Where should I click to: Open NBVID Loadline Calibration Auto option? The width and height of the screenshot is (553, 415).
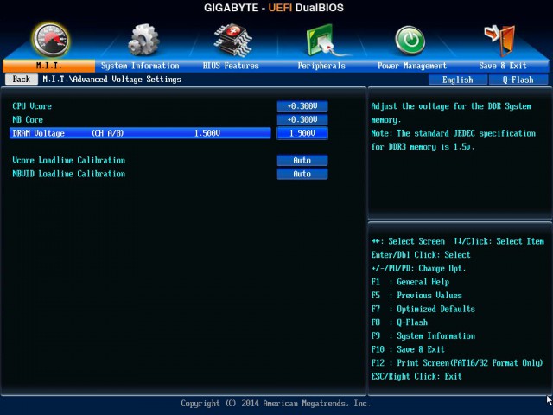tap(302, 174)
